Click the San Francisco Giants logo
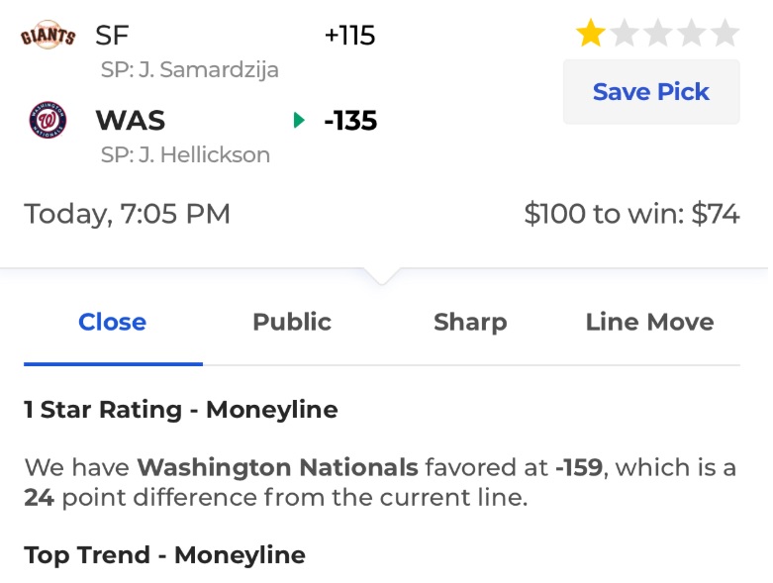The image size is (773, 583). click(x=48, y=35)
